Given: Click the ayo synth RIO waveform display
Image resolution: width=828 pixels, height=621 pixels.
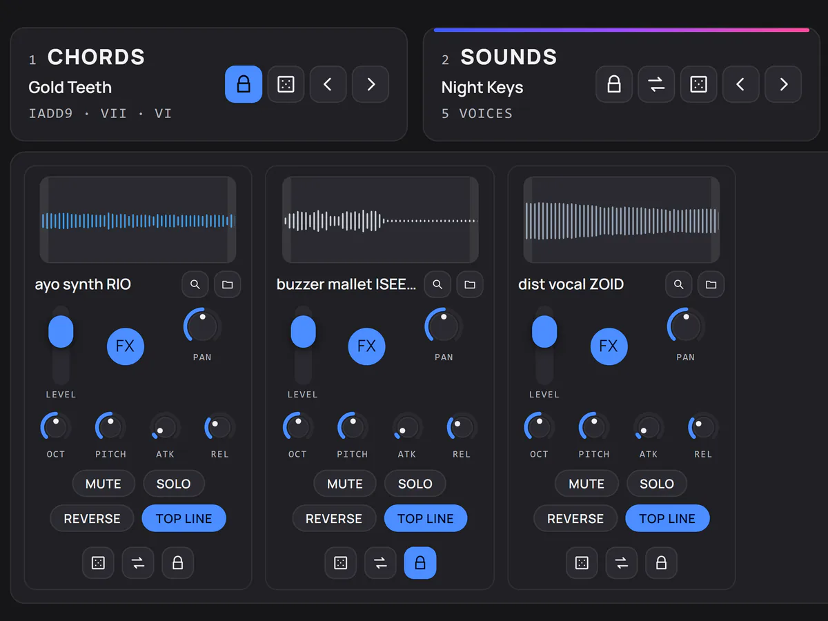Looking at the screenshot, I should pos(138,220).
